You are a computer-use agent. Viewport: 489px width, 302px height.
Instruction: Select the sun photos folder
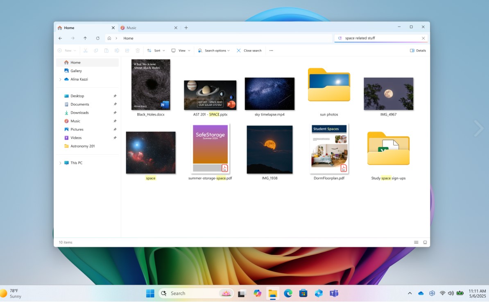pos(329,85)
